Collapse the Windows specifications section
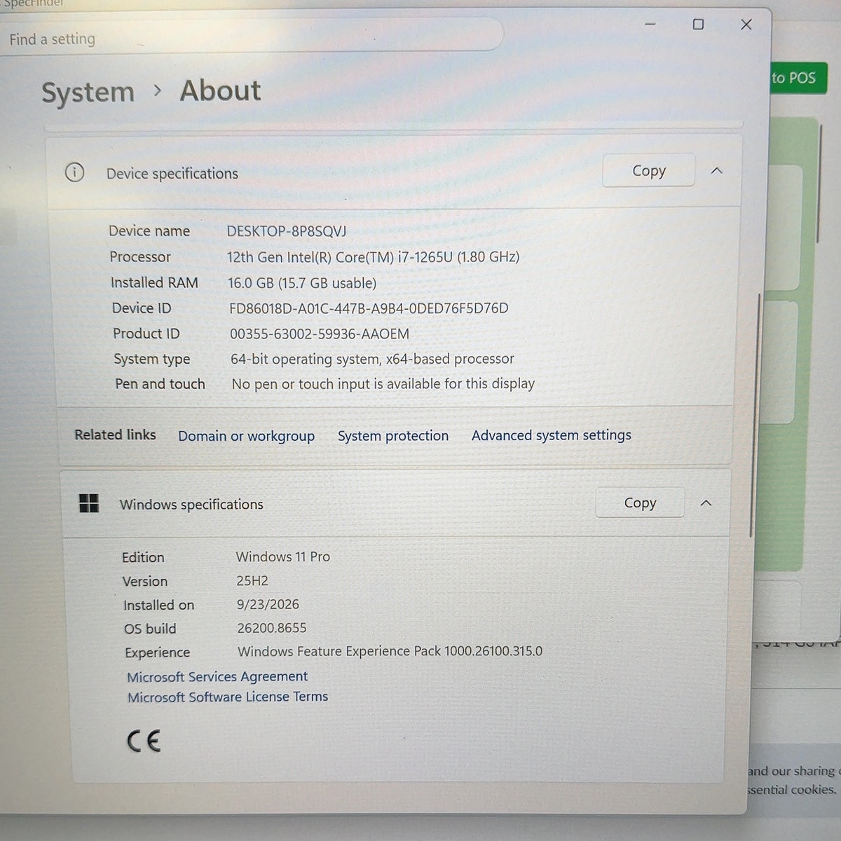841x841 pixels. click(706, 503)
